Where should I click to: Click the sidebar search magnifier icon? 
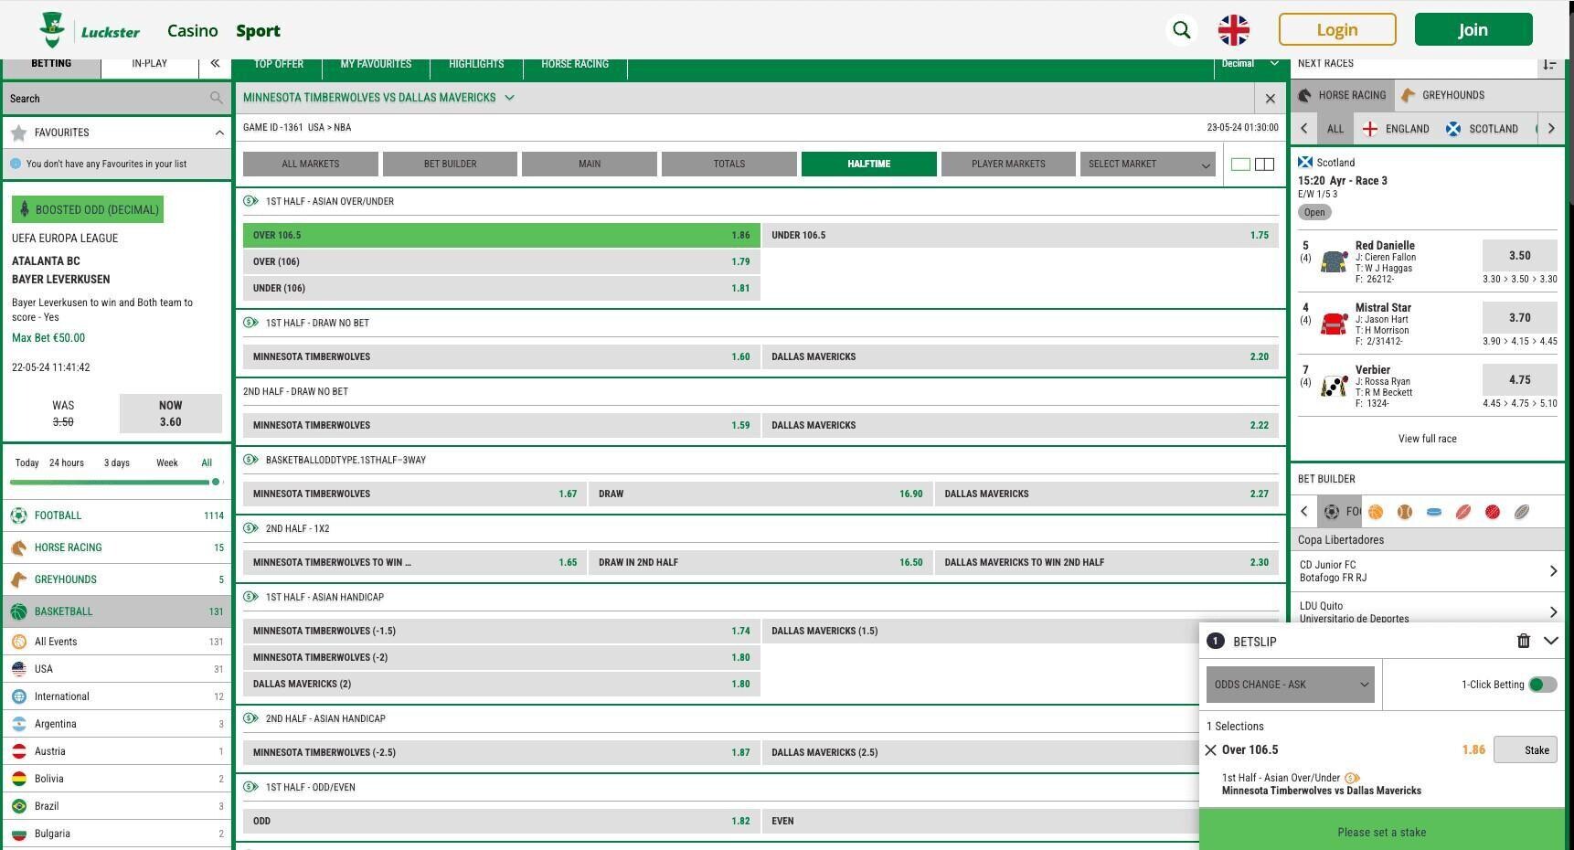tap(217, 98)
